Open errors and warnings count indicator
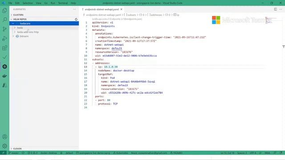Screen dimensions: 285x160 pyautogui.click(x=33, y=153)
